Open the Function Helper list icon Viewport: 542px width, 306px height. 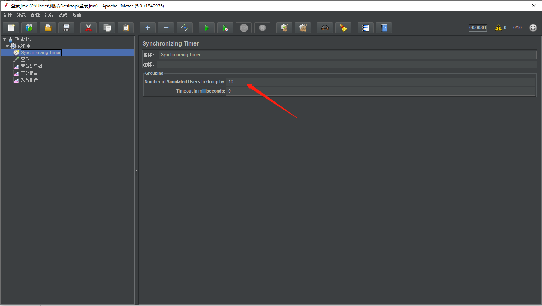(365, 28)
